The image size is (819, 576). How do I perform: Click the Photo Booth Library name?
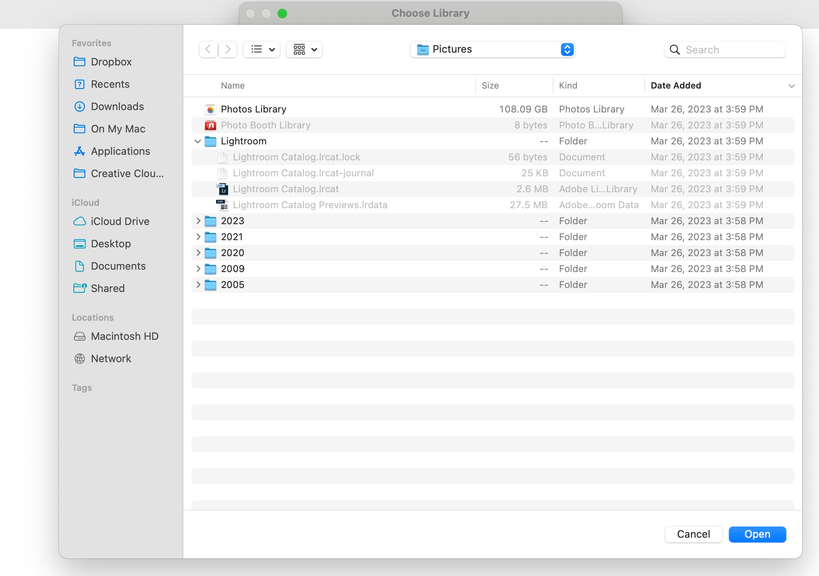266,125
